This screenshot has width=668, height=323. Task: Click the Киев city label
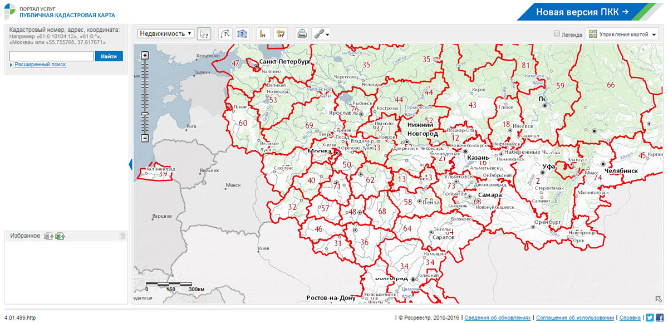click(264, 248)
